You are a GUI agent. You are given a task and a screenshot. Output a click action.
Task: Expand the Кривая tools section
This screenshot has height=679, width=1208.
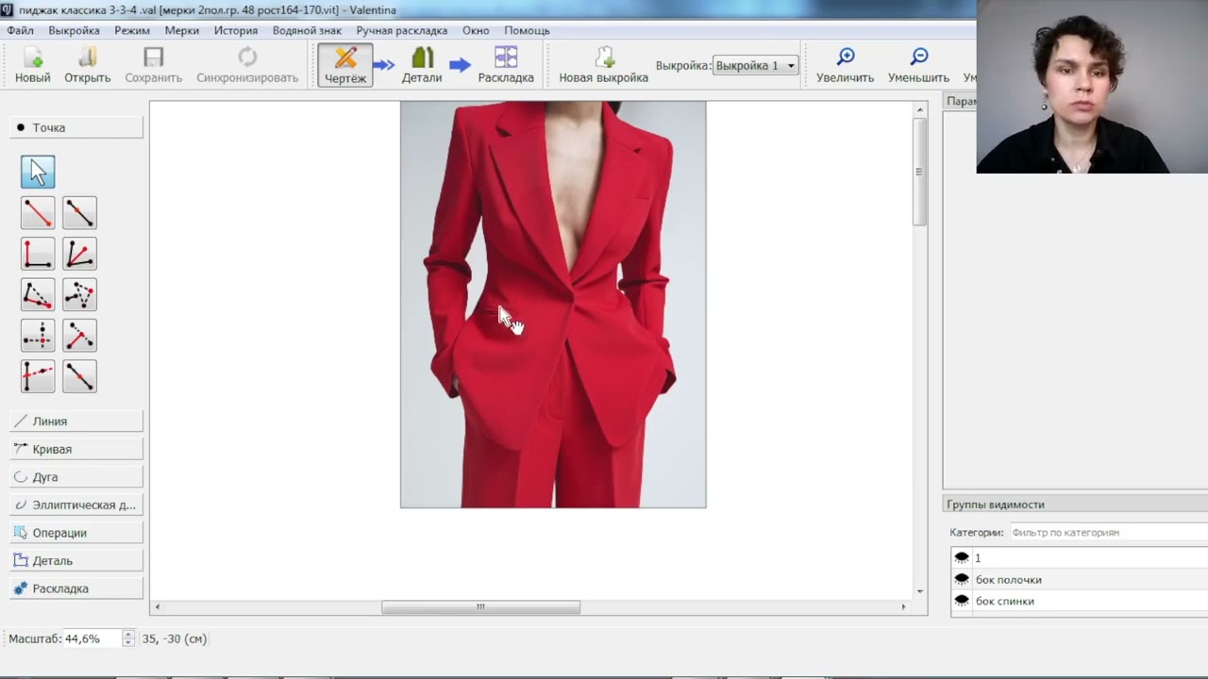point(76,449)
